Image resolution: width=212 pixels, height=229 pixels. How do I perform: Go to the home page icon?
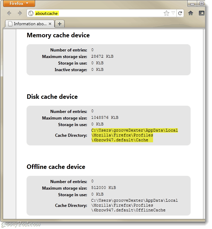191,13
